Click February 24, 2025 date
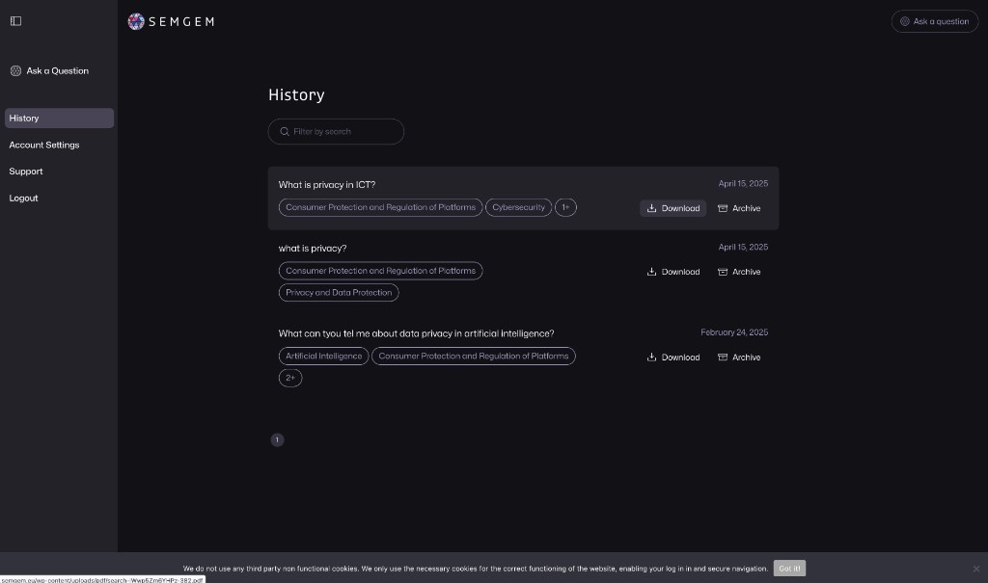Viewport: 988px width, 583px height. (x=734, y=332)
